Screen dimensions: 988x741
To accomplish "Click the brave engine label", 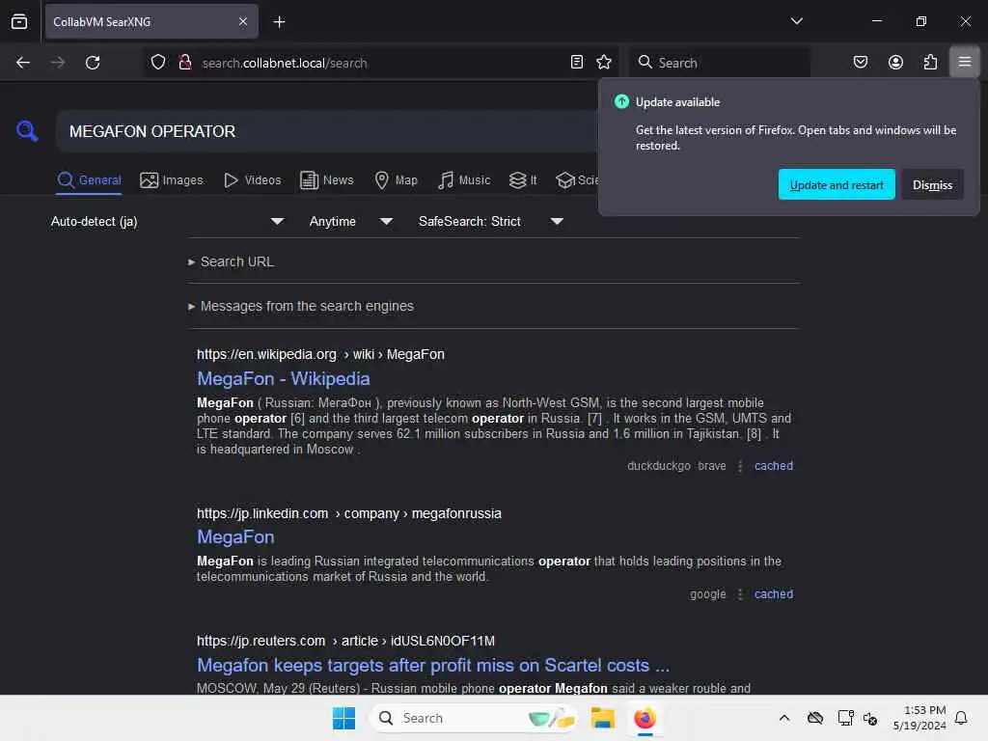I will [711, 466].
